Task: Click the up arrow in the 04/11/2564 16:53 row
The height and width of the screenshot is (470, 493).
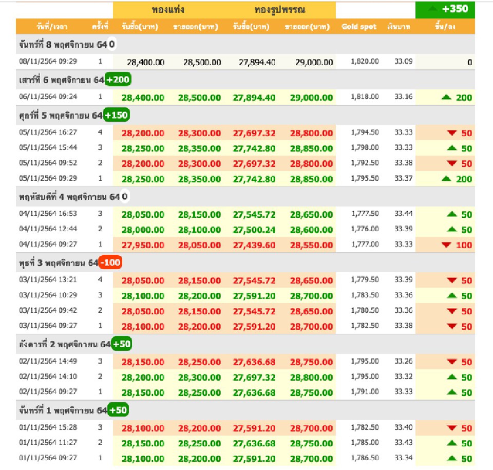Action: coord(452,214)
